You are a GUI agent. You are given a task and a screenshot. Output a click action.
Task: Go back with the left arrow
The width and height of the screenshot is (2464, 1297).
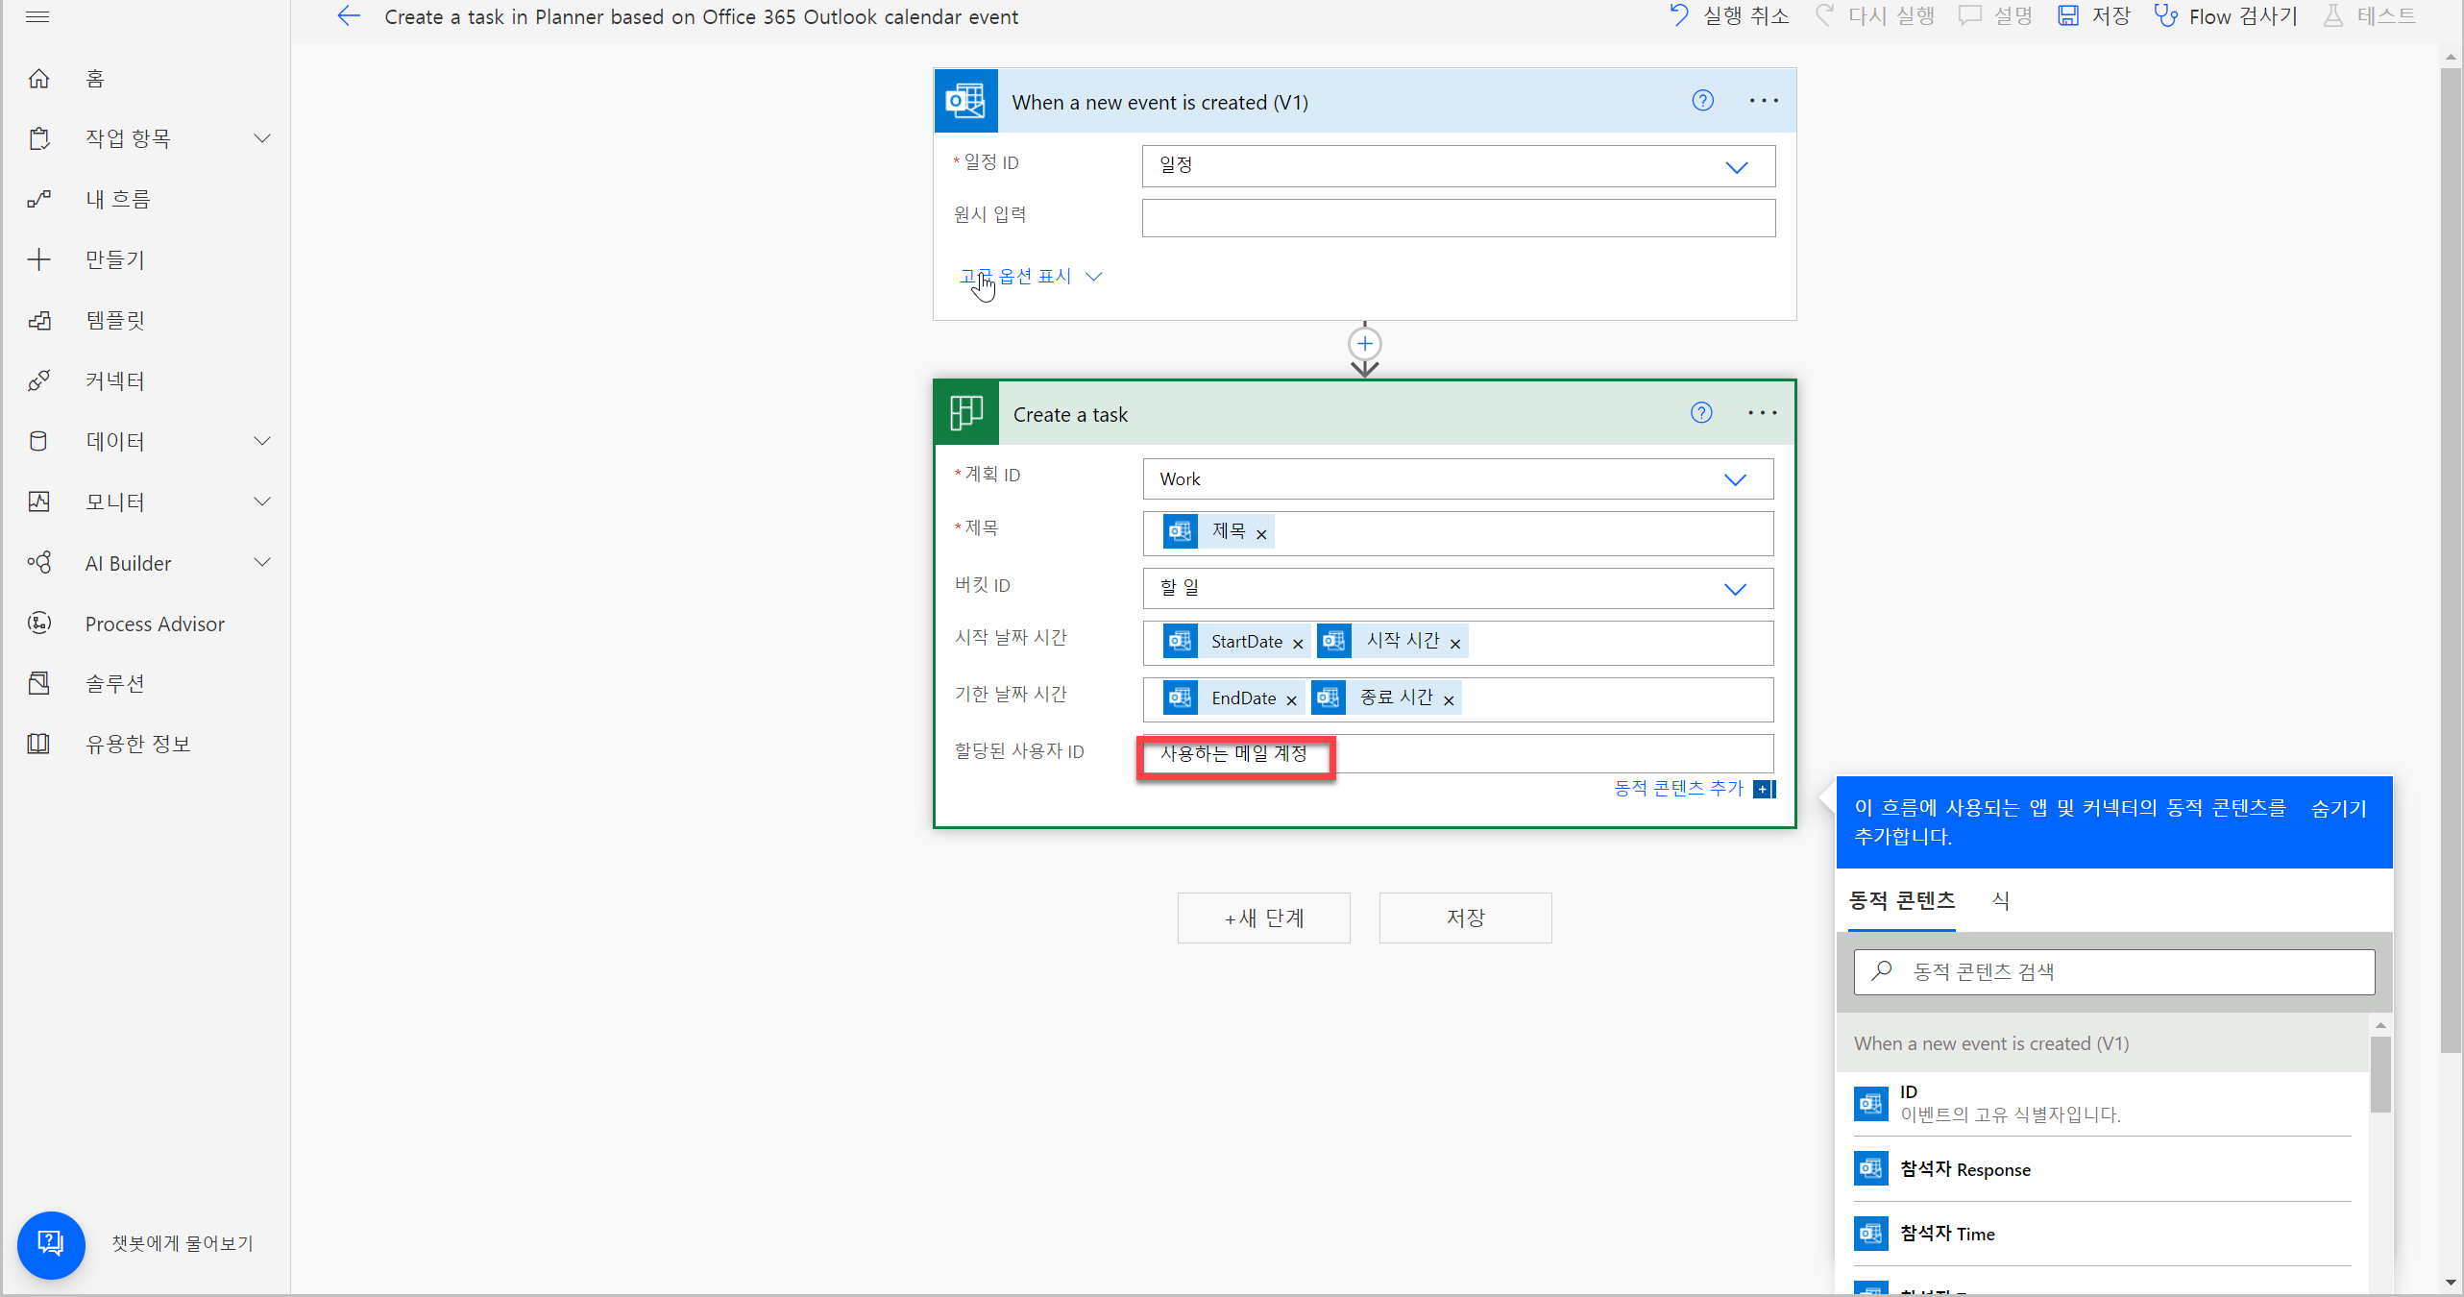pyautogui.click(x=349, y=16)
